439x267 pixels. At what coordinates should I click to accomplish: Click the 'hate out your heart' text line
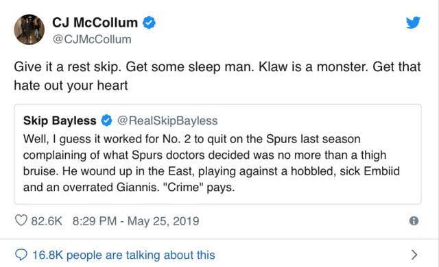[x=71, y=86]
